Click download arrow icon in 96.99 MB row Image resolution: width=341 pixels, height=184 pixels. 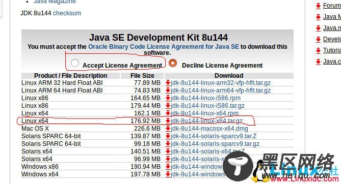[x=168, y=159]
